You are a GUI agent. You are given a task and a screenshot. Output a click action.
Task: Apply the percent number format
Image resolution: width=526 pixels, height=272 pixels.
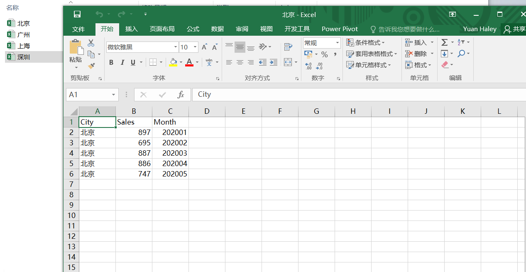324,54
